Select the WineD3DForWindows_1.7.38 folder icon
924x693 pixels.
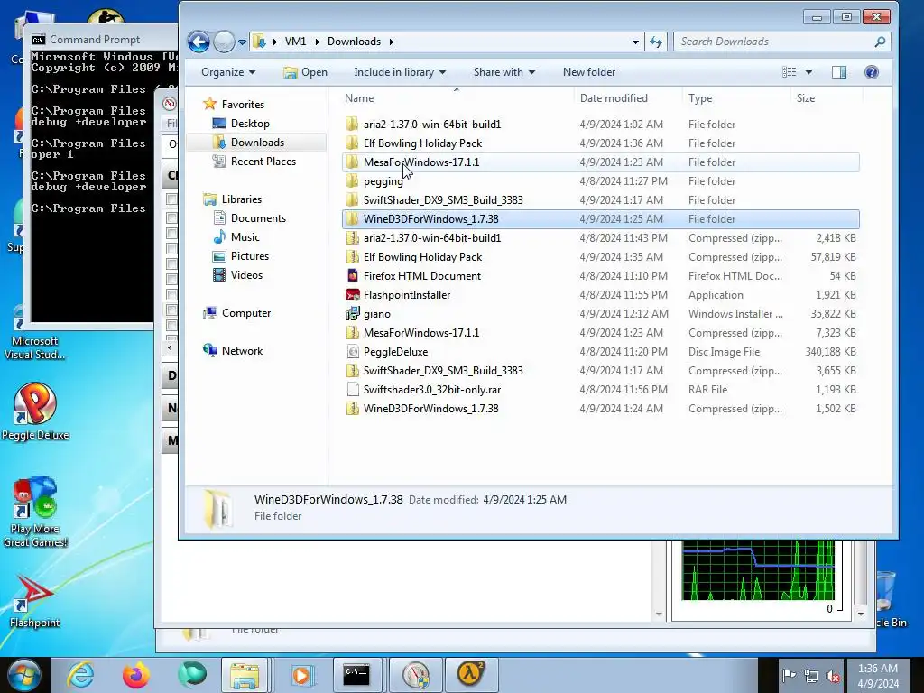coord(353,218)
